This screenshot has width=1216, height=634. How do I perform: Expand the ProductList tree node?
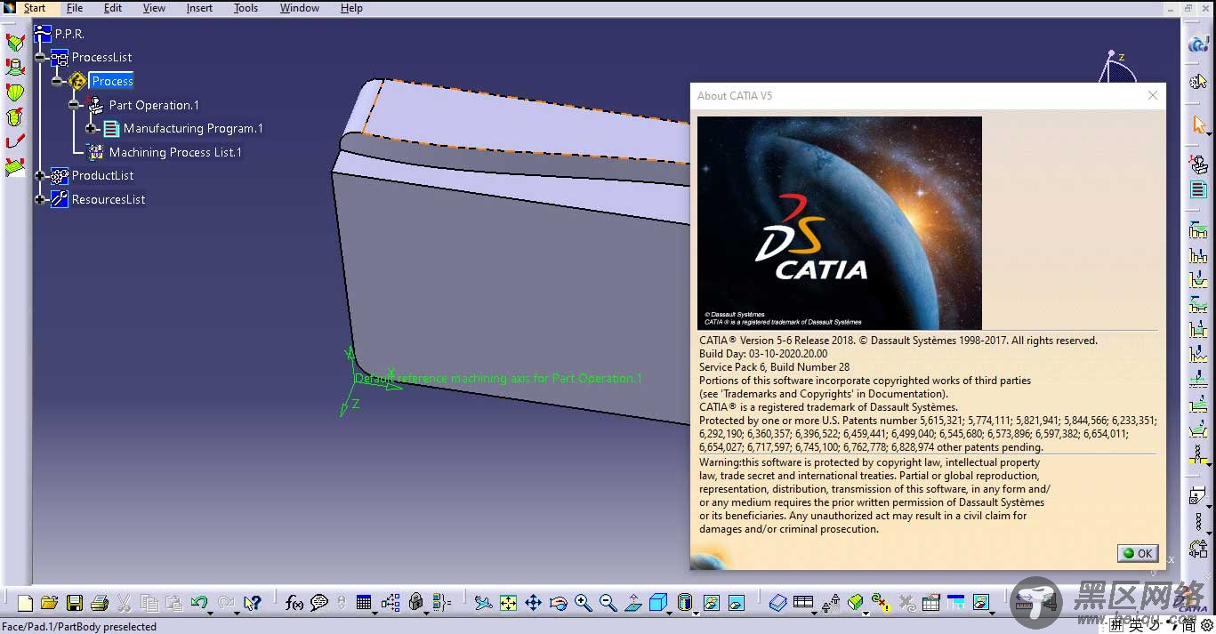(x=40, y=176)
